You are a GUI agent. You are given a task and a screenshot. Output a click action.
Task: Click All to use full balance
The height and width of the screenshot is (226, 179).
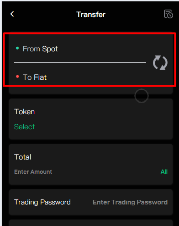tap(164, 172)
